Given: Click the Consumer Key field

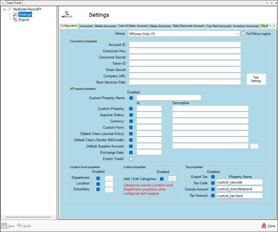Looking at the screenshot, I should coord(185,51).
